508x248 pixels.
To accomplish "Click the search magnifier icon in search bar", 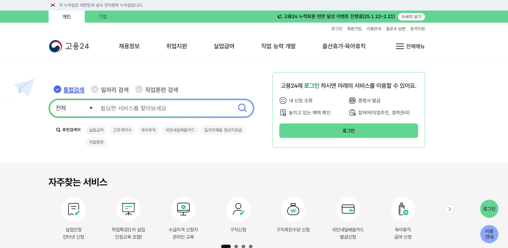I will point(243,108).
